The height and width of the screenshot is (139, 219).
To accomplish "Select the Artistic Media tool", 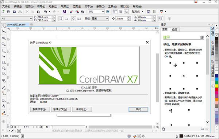I will click(x=4, y=57).
